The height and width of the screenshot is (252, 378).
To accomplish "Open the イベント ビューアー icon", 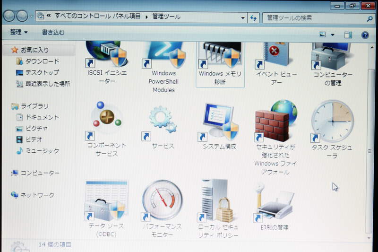I will (275, 55).
